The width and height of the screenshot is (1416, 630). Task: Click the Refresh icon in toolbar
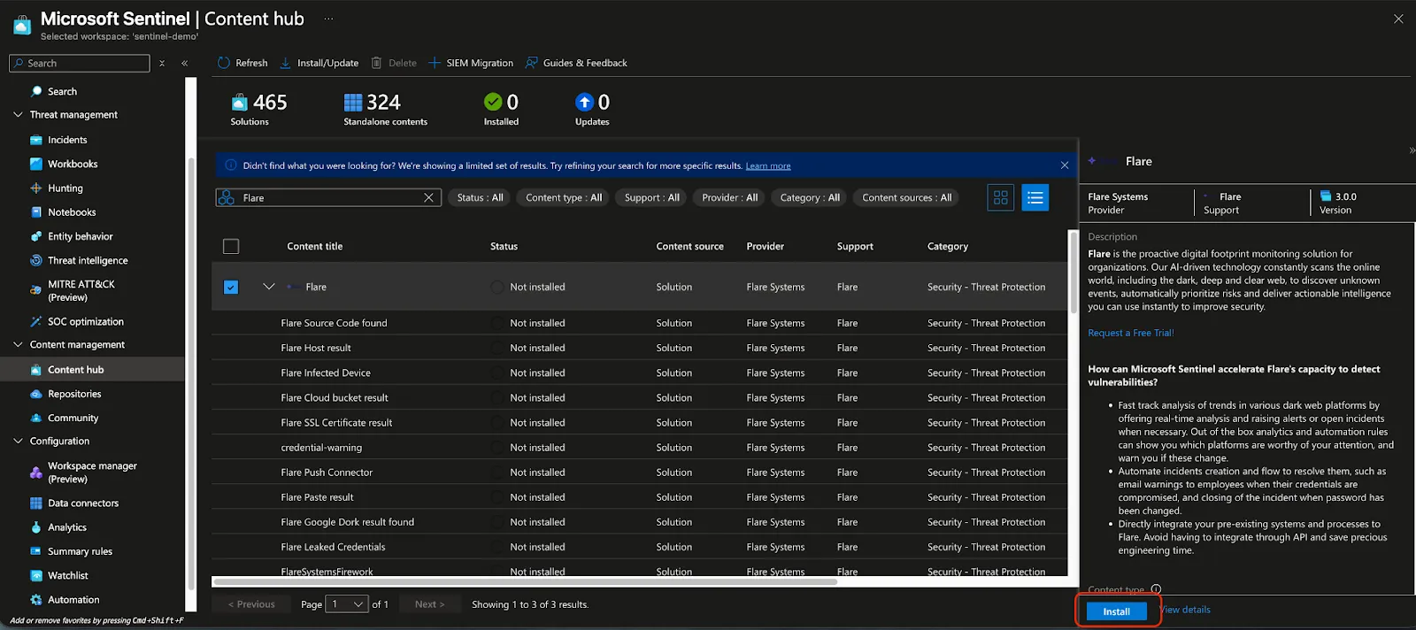[x=224, y=63]
